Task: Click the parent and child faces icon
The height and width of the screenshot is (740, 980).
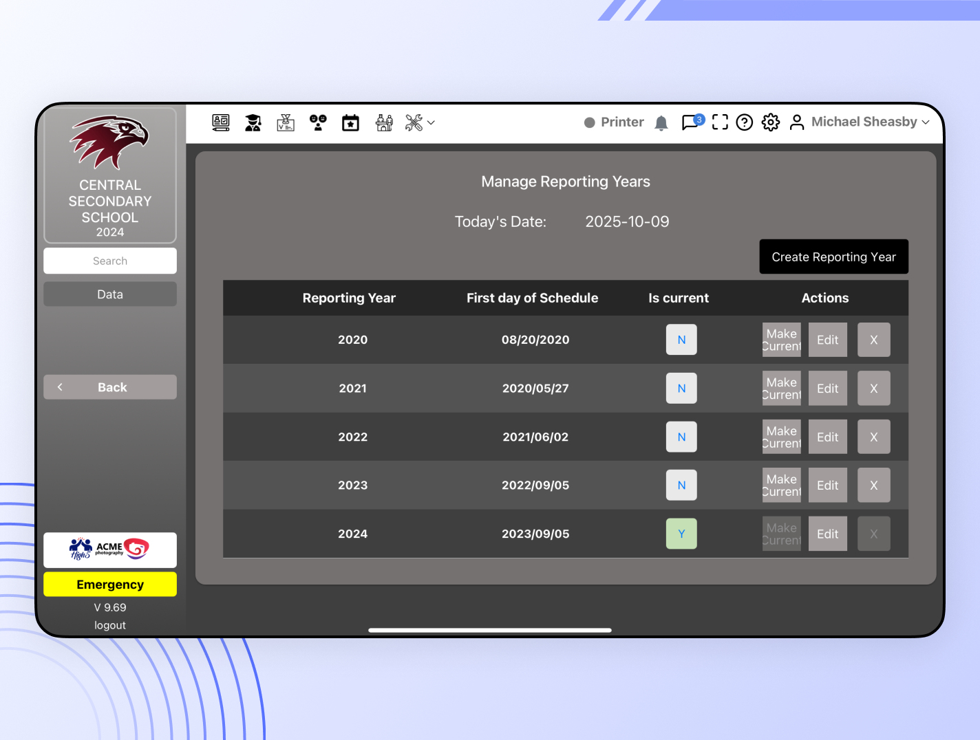Action: (x=318, y=122)
